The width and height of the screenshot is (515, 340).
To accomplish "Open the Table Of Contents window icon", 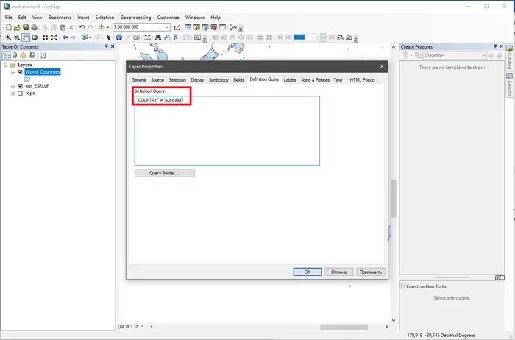I will 188,27.
